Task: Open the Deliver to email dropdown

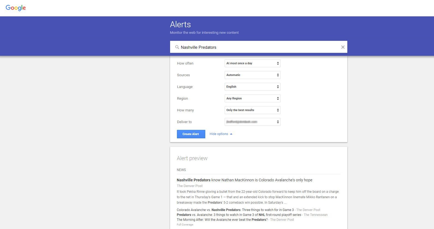Action: pyautogui.click(x=252, y=122)
